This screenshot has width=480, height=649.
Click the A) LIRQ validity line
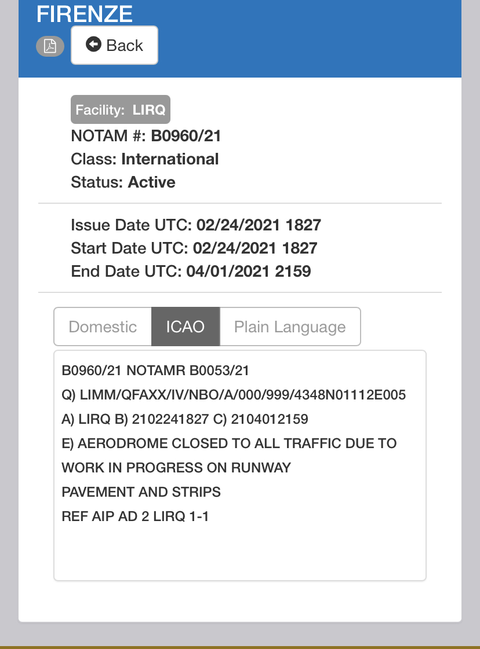(185, 419)
